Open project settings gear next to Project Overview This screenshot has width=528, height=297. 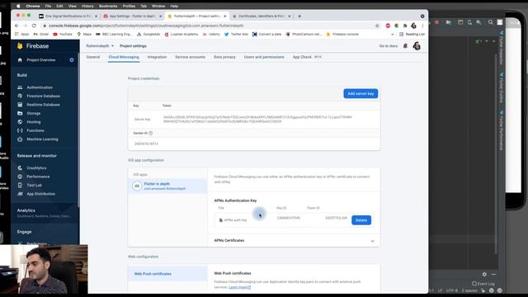[72, 60]
